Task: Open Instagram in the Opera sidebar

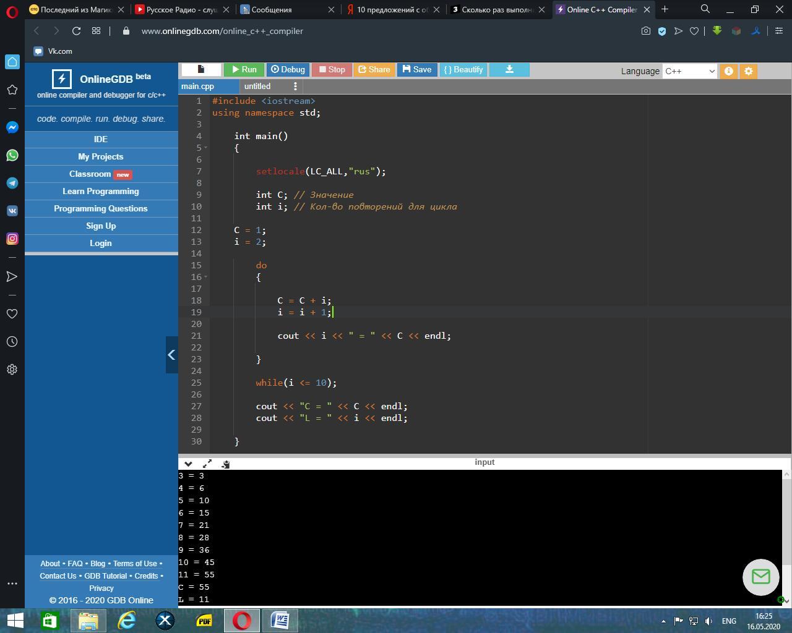Action: tap(12, 239)
